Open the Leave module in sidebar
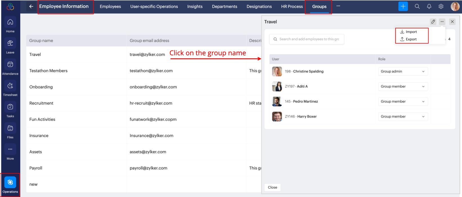 [10, 46]
